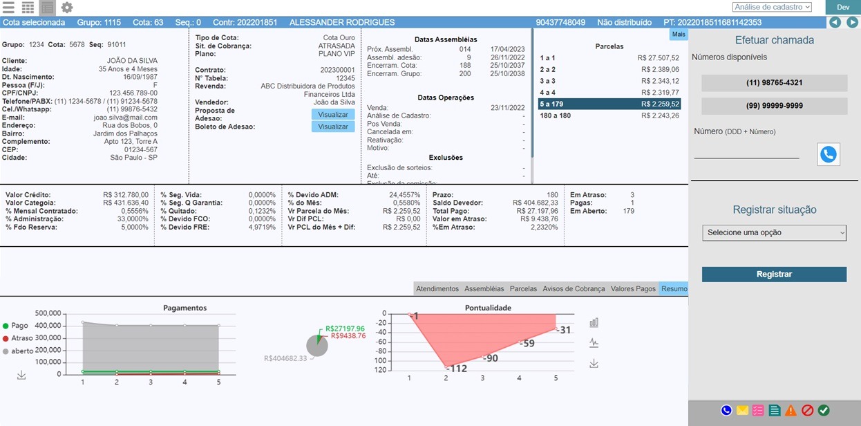Click the Número phone input field

(746, 152)
